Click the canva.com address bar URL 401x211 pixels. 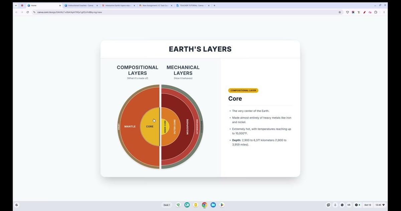tap(70, 12)
